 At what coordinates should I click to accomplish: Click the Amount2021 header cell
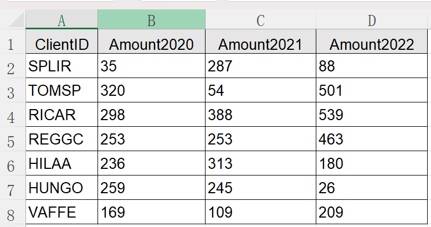point(260,45)
